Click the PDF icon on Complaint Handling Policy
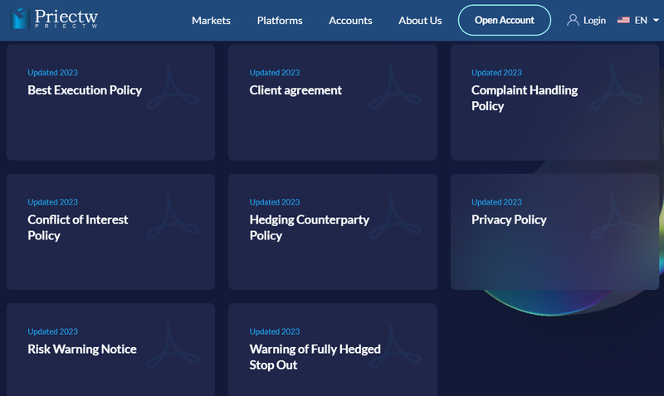The image size is (664, 396). (x=617, y=87)
